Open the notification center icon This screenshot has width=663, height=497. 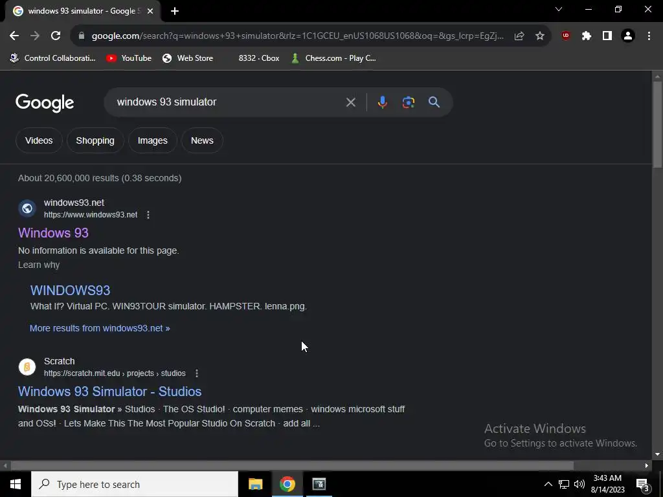(x=642, y=484)
